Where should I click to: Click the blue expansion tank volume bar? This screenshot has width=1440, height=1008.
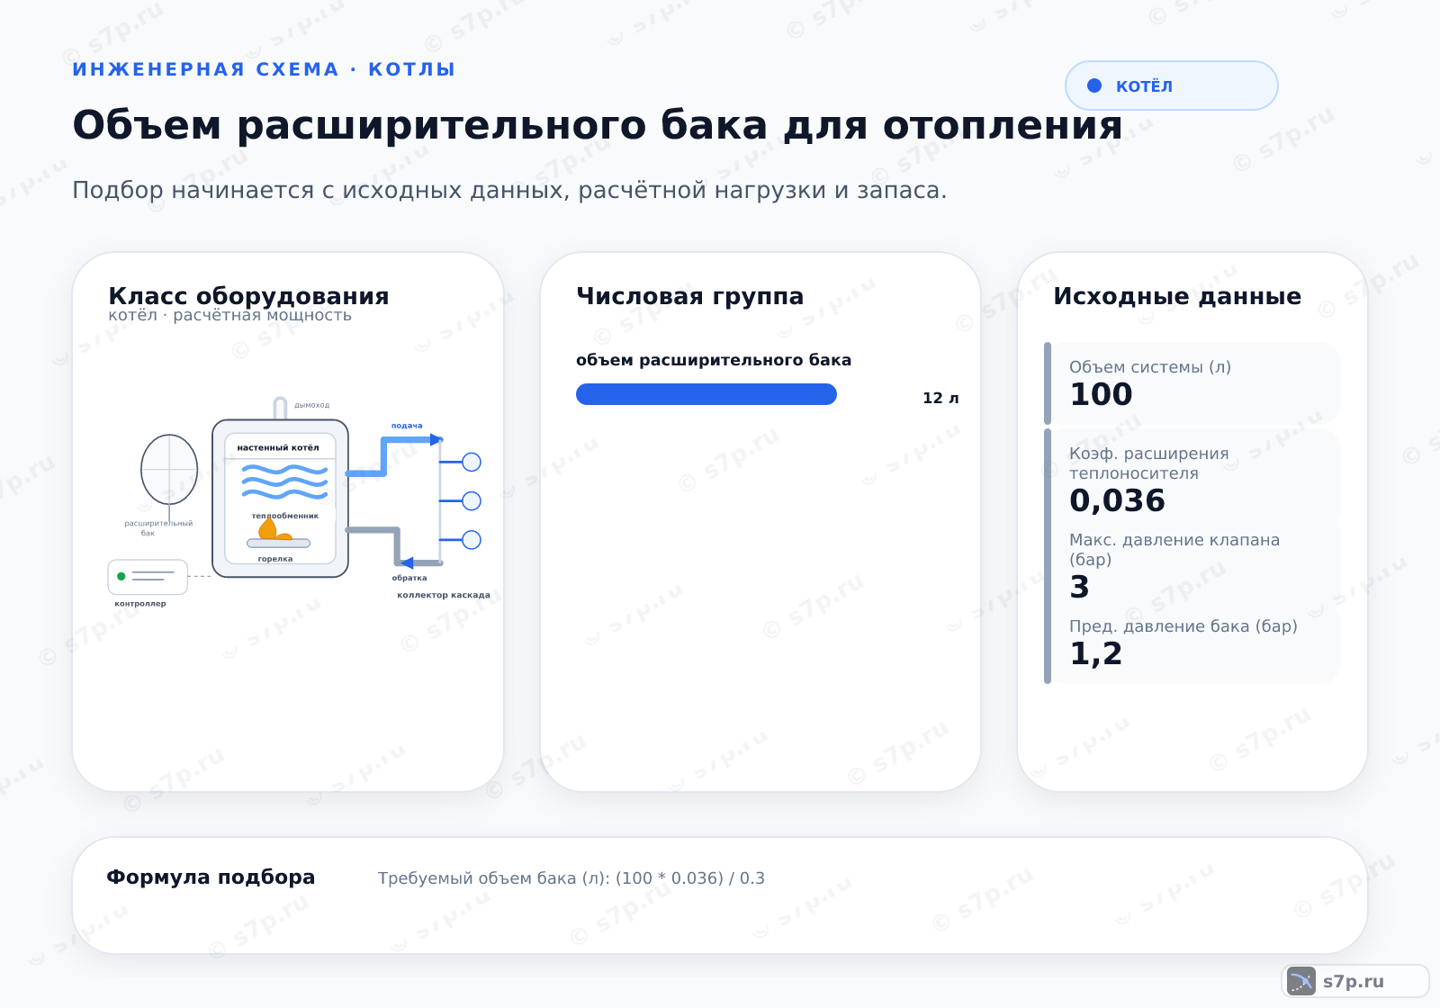[x=706, y=394]
